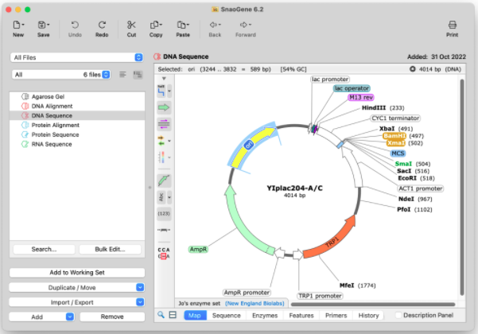This screenshot has width=478, height=334.
Task: Click the scale bar side toolbar icon
Action: [x=164, y=230]
